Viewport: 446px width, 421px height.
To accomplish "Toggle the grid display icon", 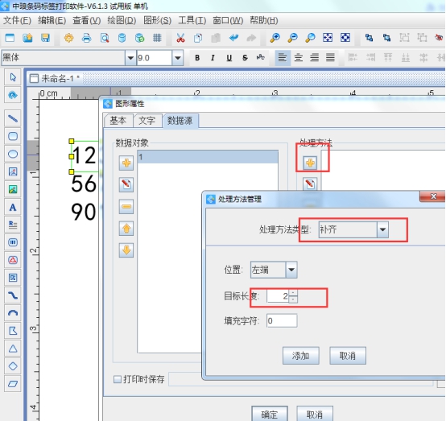I will point(157,38).
